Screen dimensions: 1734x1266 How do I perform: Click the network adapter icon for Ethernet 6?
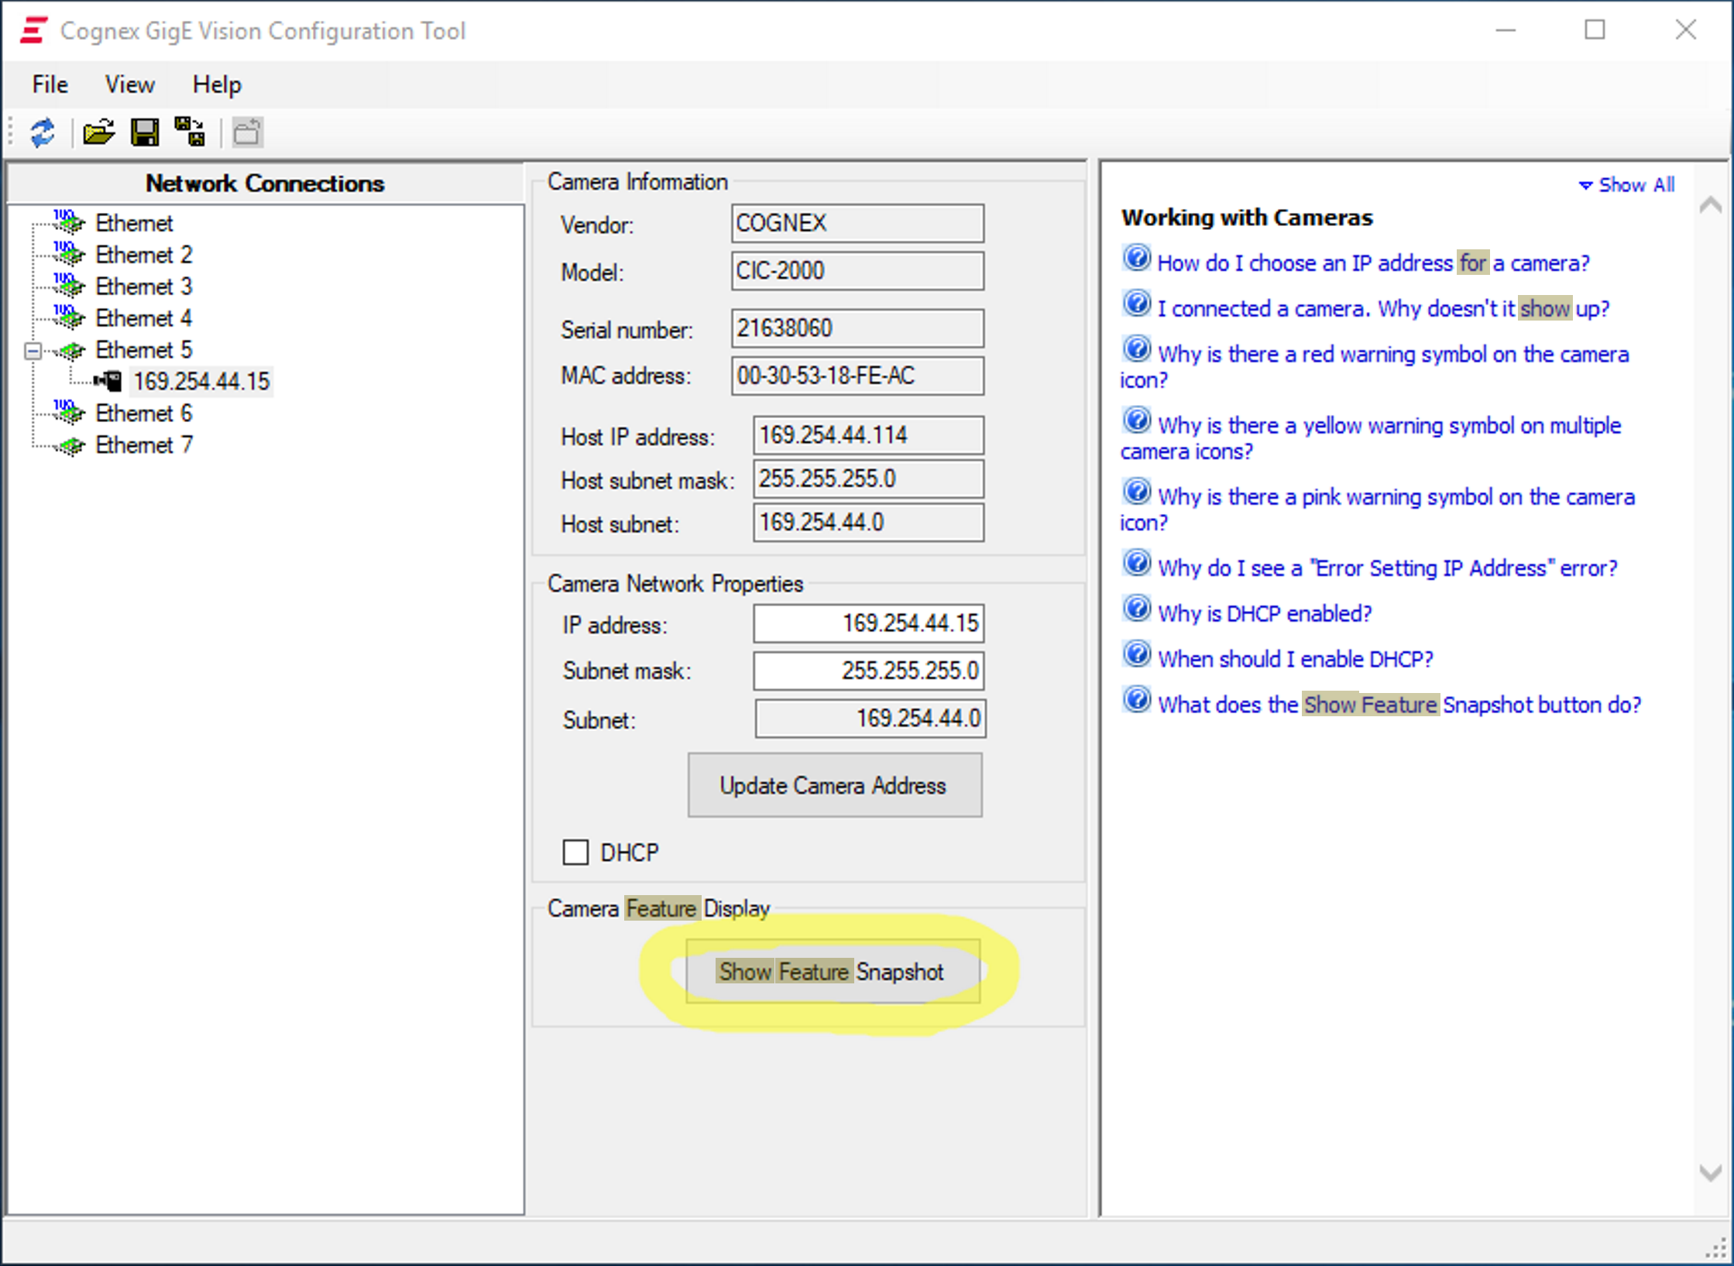coord(70,413)
